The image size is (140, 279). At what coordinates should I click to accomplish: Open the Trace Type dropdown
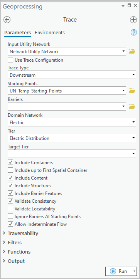[72, 75]
